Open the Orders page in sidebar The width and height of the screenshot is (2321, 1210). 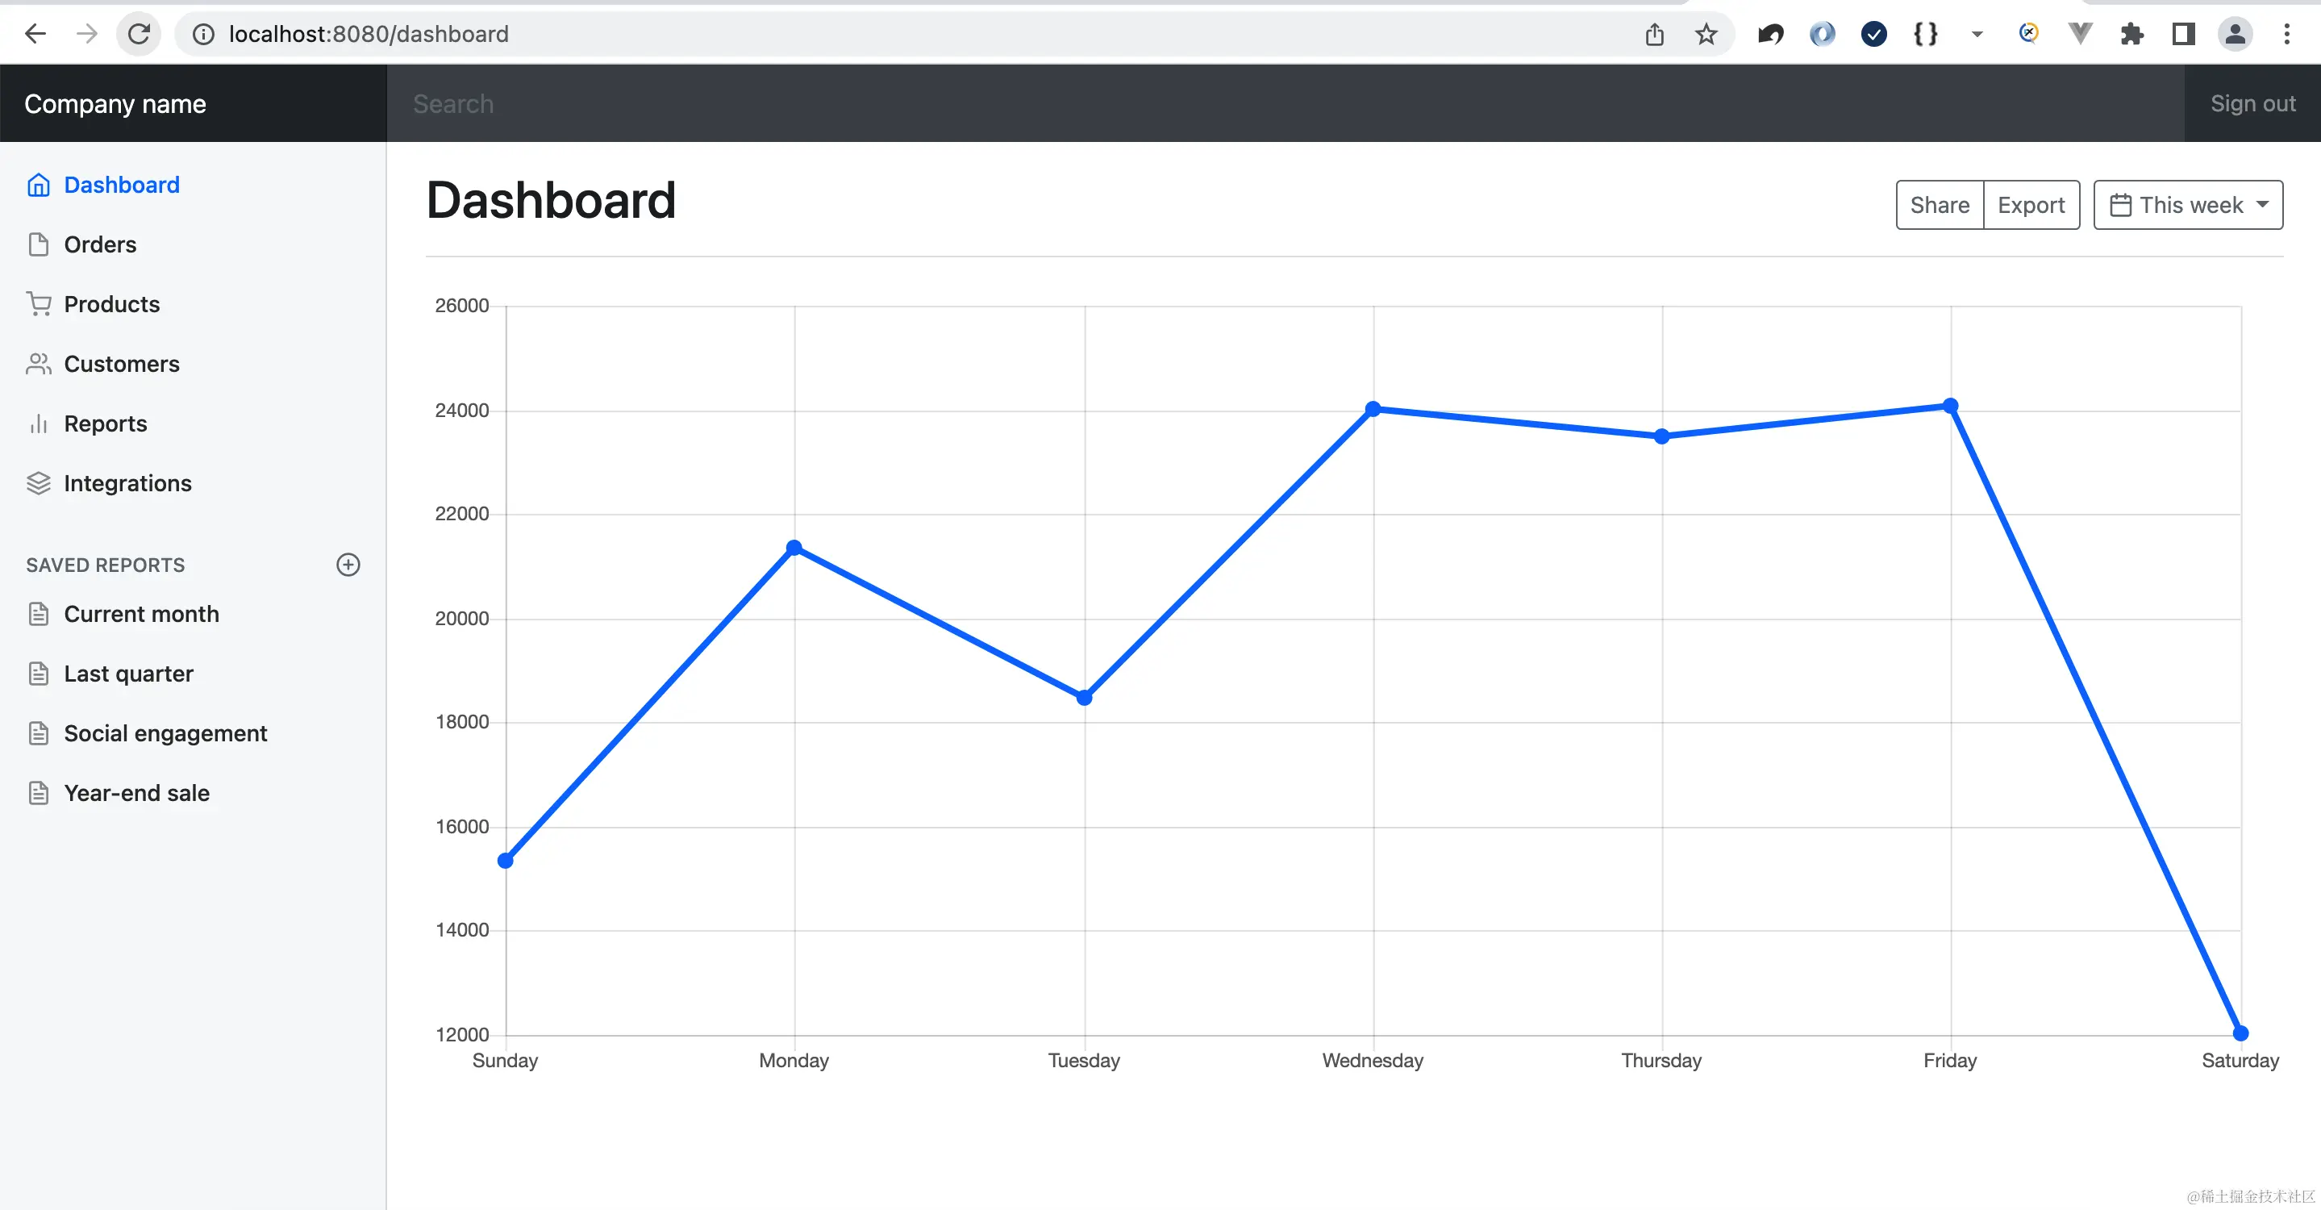(100, 244)
